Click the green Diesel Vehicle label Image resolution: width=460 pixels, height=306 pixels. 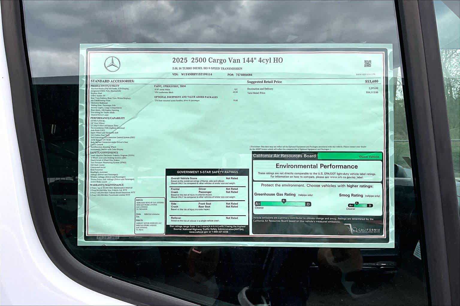point(350,156)
